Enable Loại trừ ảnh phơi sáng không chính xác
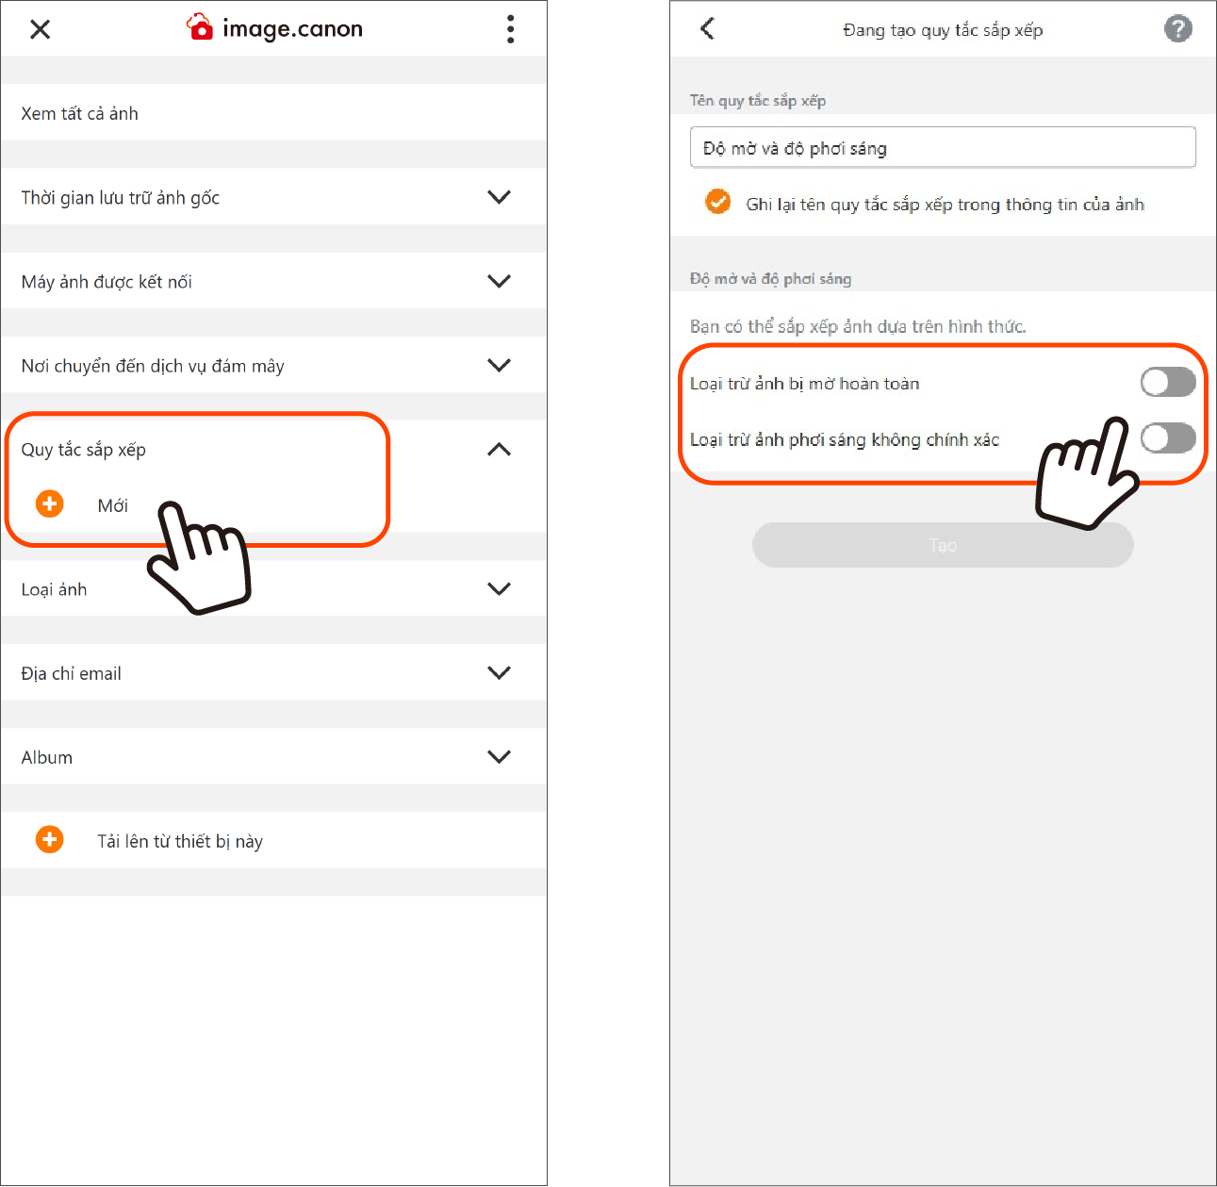 tap(1168, 438)
